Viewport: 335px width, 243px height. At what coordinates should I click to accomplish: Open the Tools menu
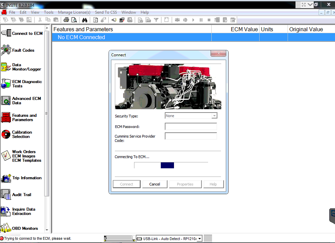click(x=49, y=12)
